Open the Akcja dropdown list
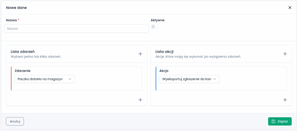The image size is (297, 131). click(x=189, y=79)
